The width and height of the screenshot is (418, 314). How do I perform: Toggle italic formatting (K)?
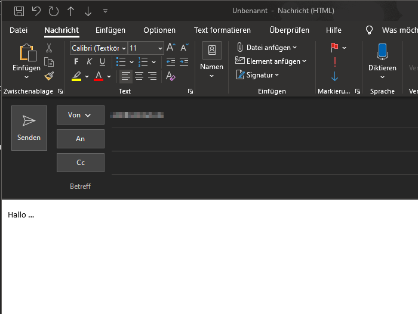(89, 62)
